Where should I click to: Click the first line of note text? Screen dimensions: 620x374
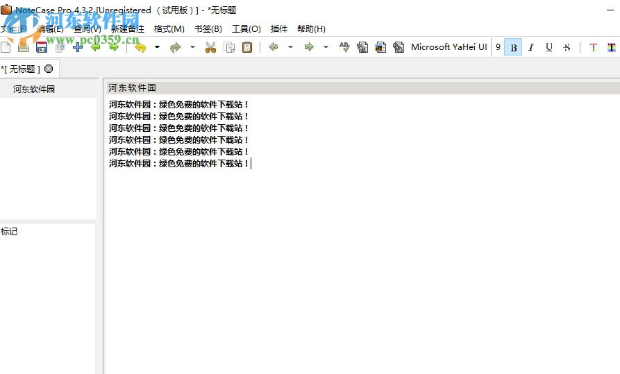tap(178, 105)
